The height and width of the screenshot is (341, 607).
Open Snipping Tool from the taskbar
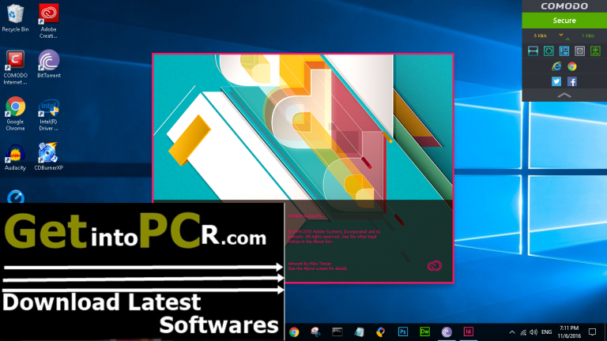coord(316,332)
